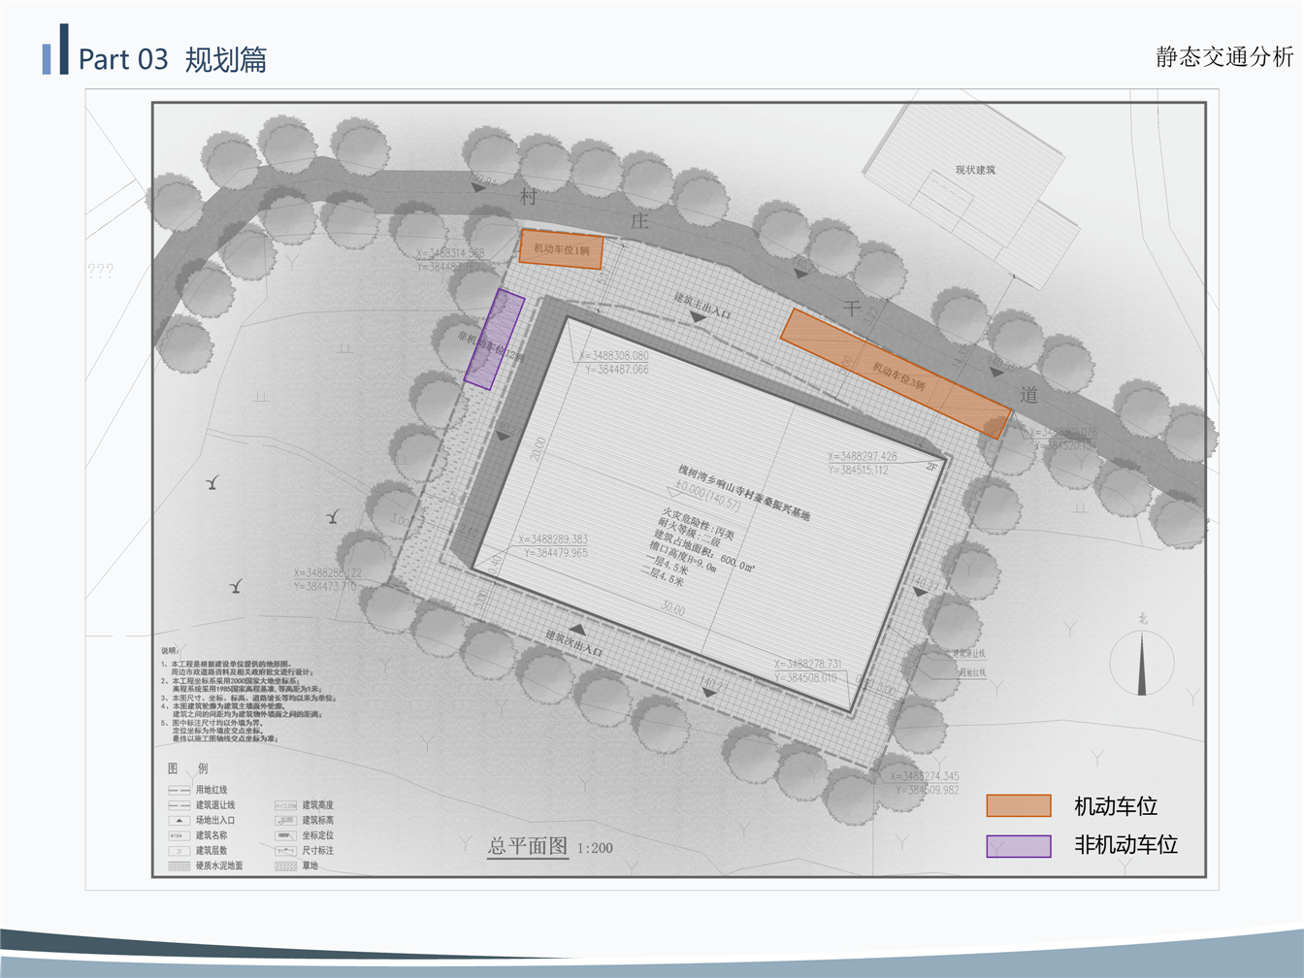Click the '2F' floor count label on building

[932, 467]
